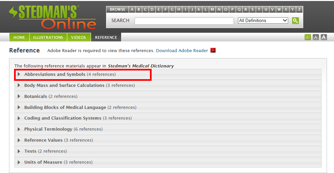The image size is (334, 173).
Task: Browse terms starting with B
Action: 139,9
